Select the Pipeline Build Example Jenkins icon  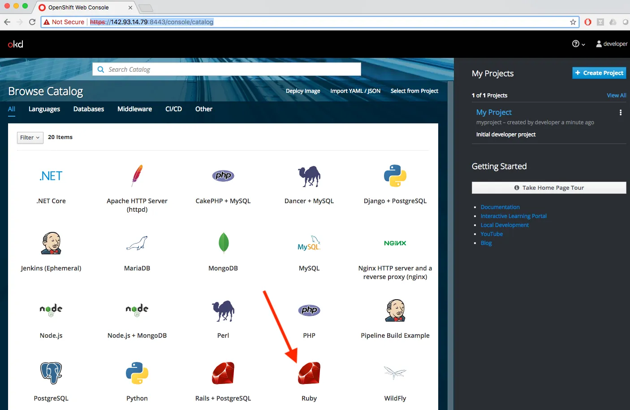(395, 310)
